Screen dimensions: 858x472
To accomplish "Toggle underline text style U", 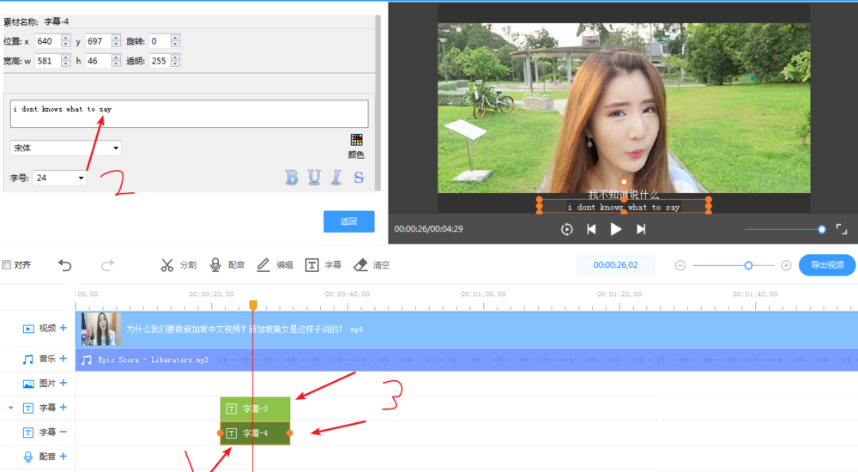I will tap(314, 178).
